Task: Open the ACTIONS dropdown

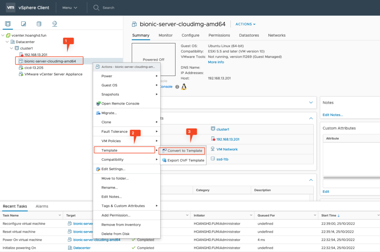Action: tap(245, 24)
